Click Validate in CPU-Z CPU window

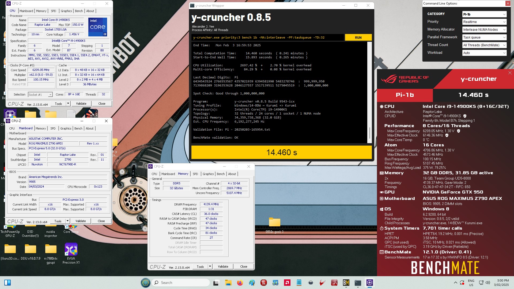click(x=81, y=104)
